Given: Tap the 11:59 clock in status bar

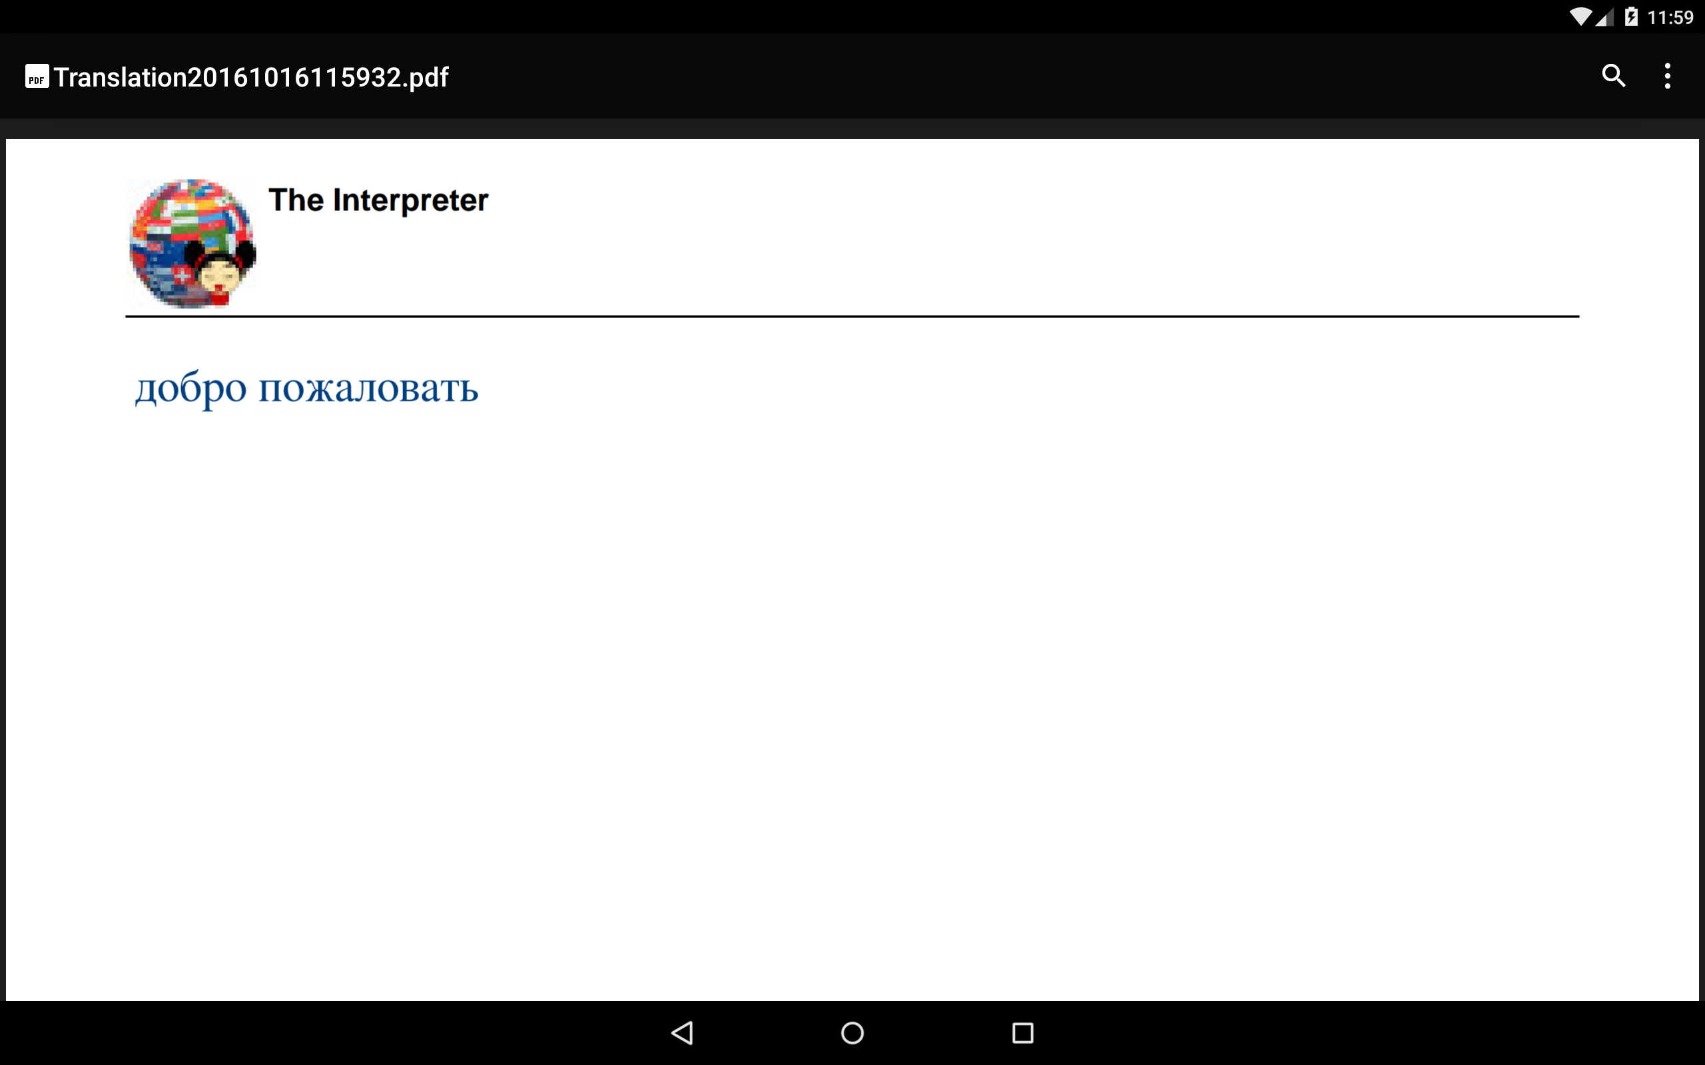Looking at the screenshot, I should [x=1670, y=17].
